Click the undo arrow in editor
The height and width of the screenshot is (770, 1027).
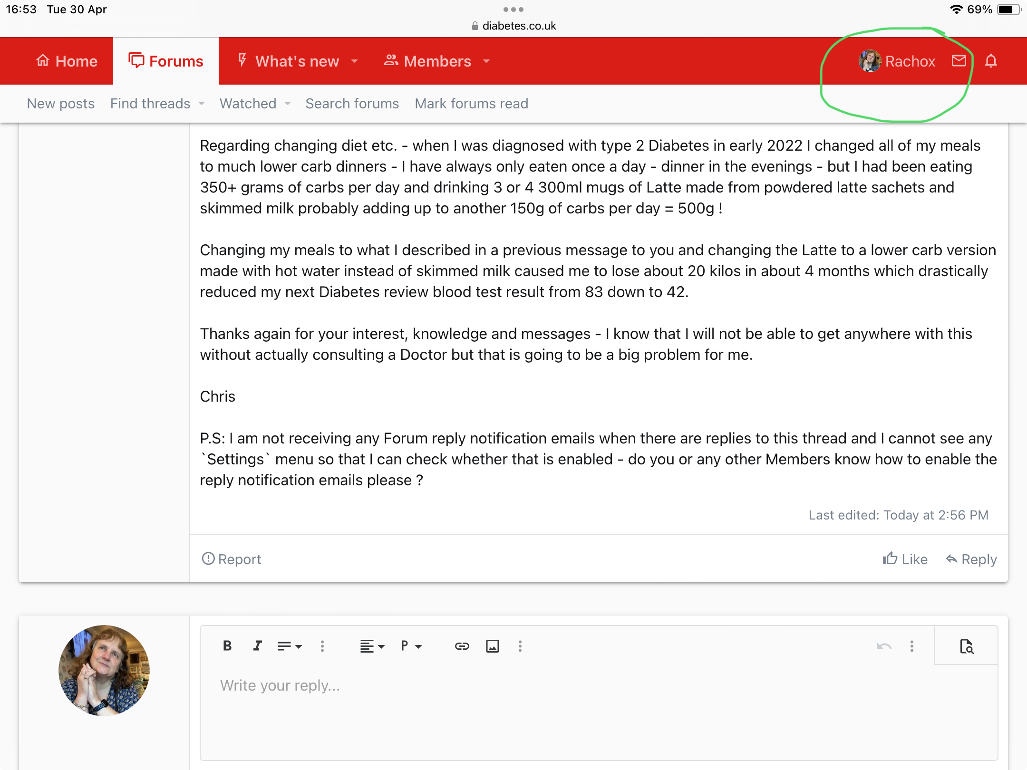[884, 646]
